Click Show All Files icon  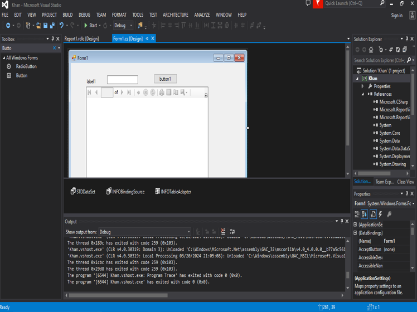point(405,50)
